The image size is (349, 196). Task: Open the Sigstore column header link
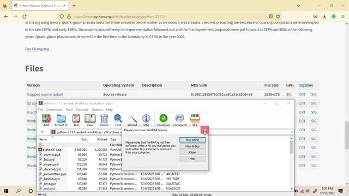[306, 85]
